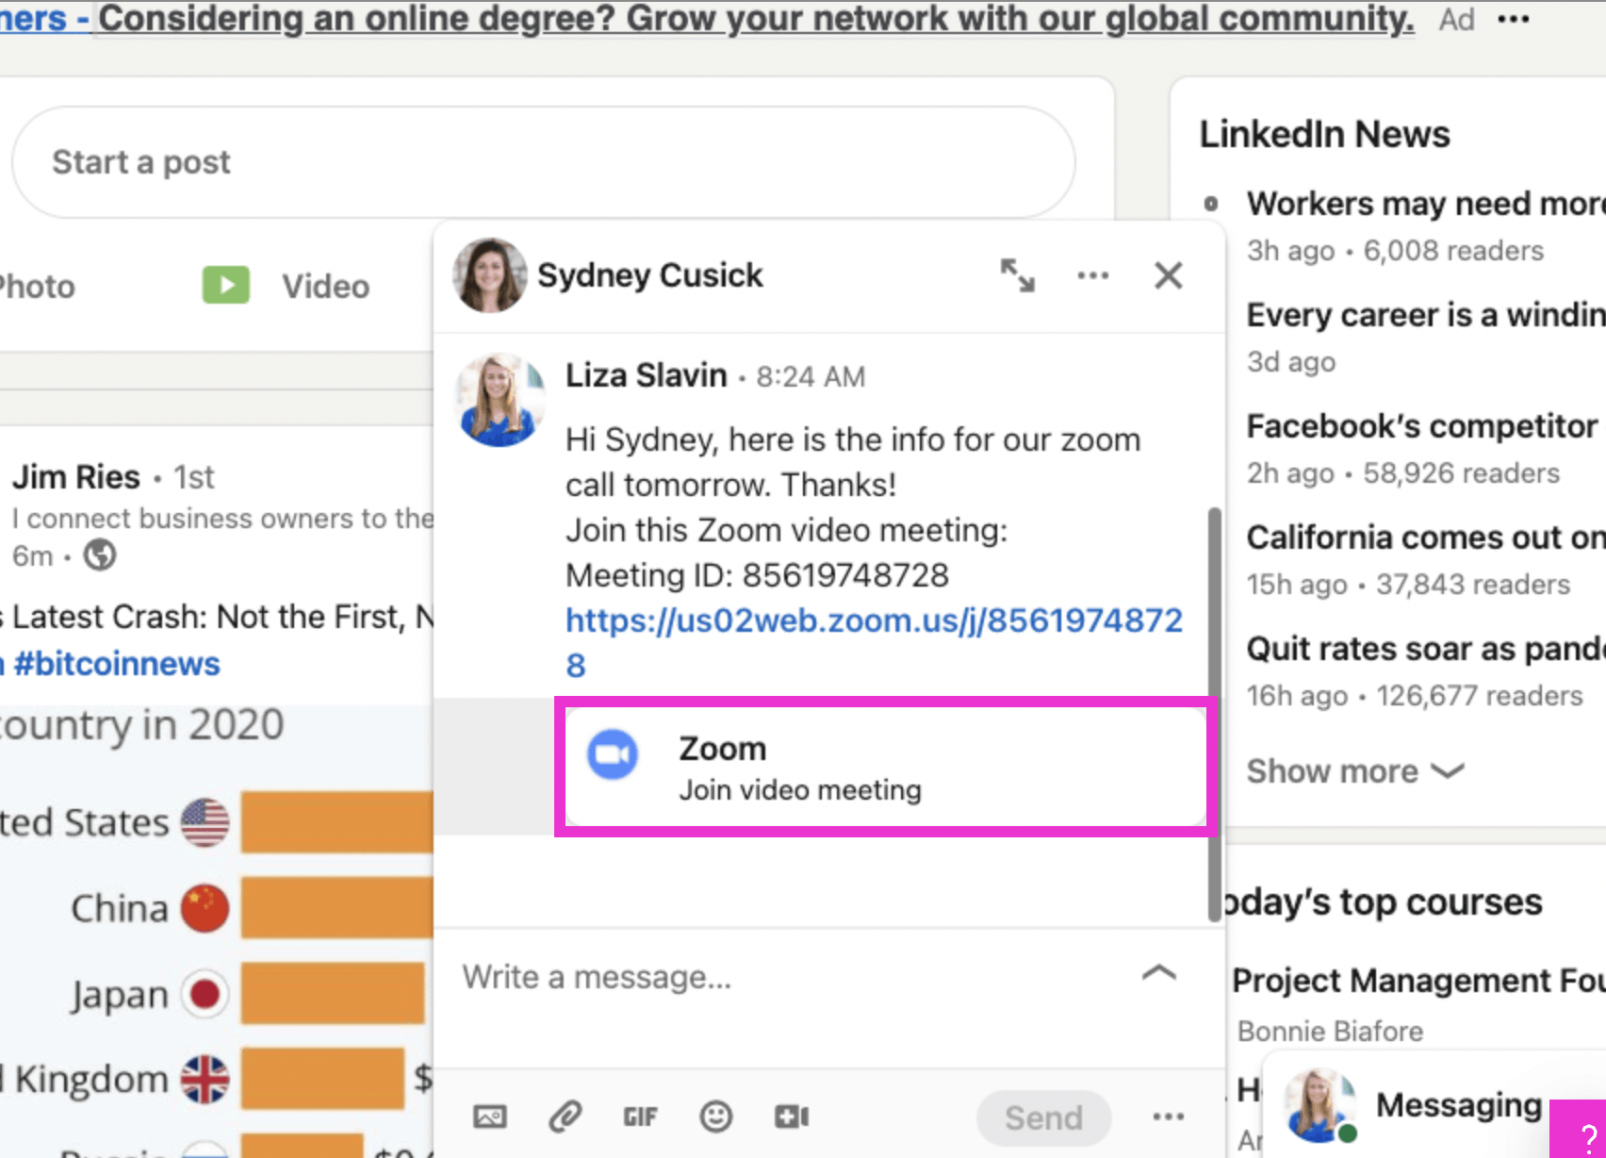Click the United States flag in chart
The height and width of the screenshot is (1158, 1606).
pyautogui.click(x=205, y=822)
